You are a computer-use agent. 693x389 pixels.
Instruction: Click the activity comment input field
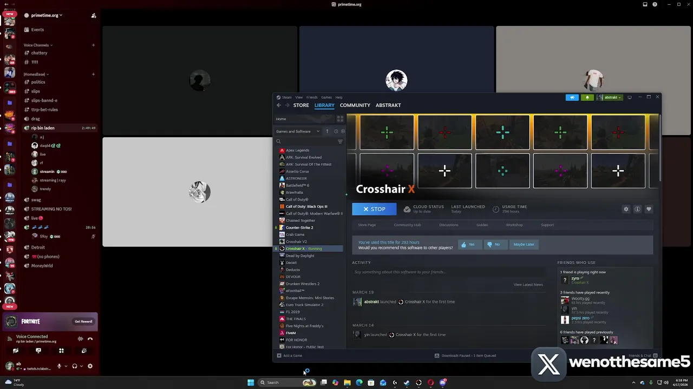[x=448, y=272]
